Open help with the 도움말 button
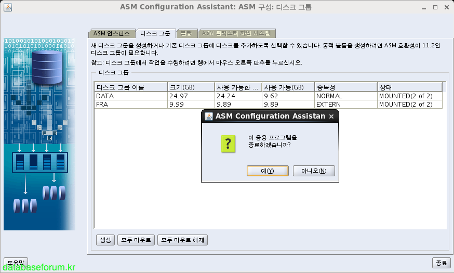This screenshot has width=454, height=273. (x=16, y=262)
